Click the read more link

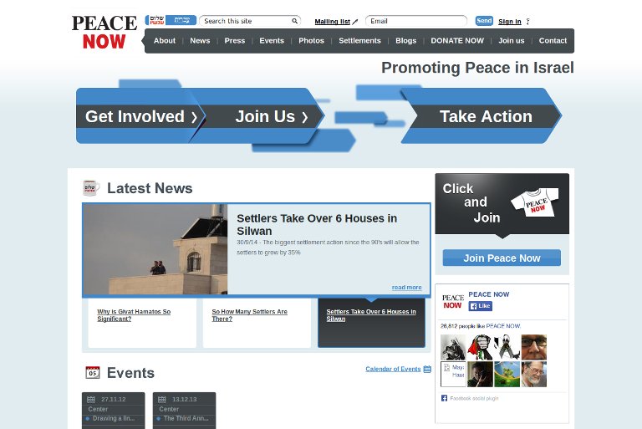click(x=406, y=288)
